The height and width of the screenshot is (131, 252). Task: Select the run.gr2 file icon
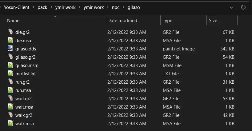10,82
